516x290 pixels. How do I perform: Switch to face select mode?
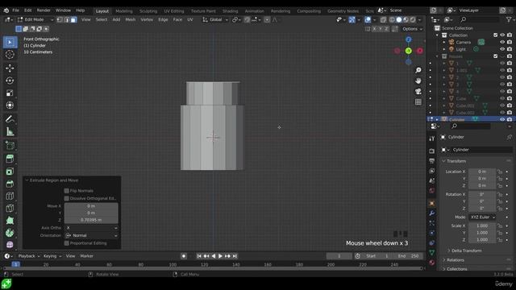73,19
